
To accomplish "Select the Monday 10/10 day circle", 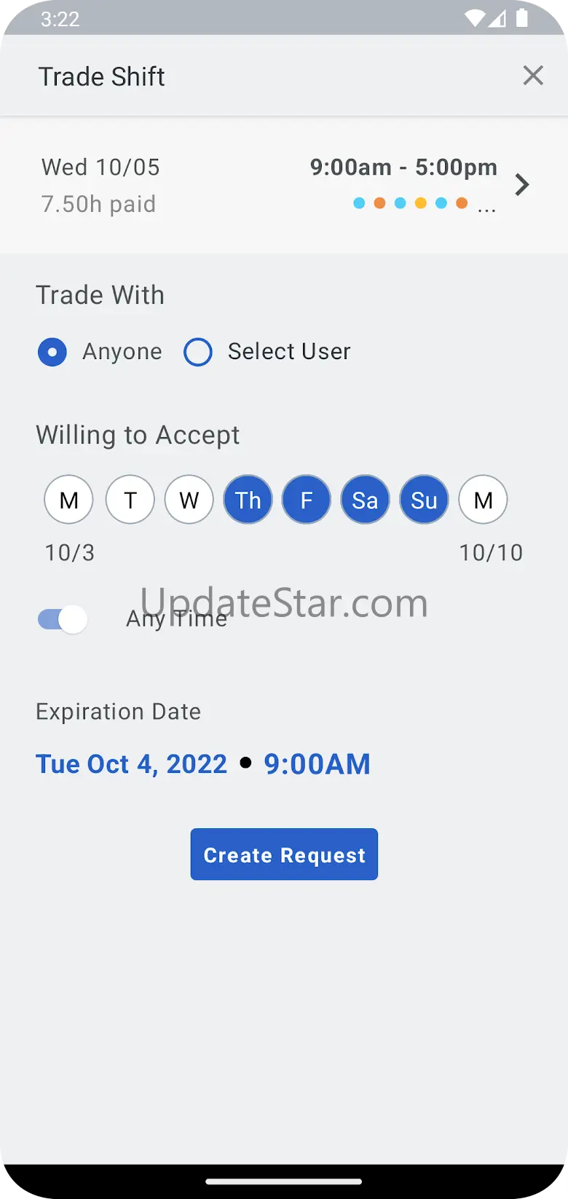I will click(x=483, y=500).
